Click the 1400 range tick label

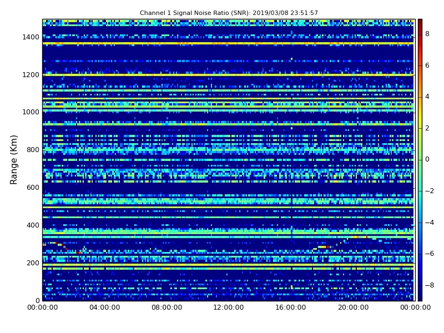coord(31,37)
